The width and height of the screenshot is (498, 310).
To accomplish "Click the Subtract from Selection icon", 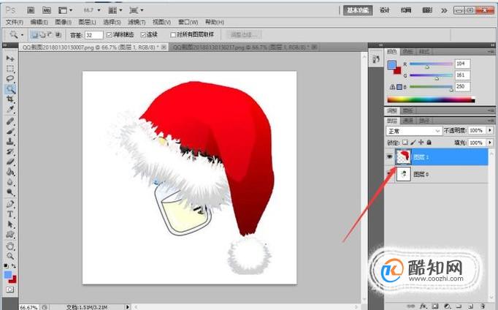I will [49, 34].
